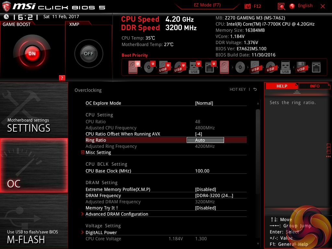The image size is (332, 249).
Task: Click Adjusted DRAM Frequency 3200MHz value
Action: point(205,202)
